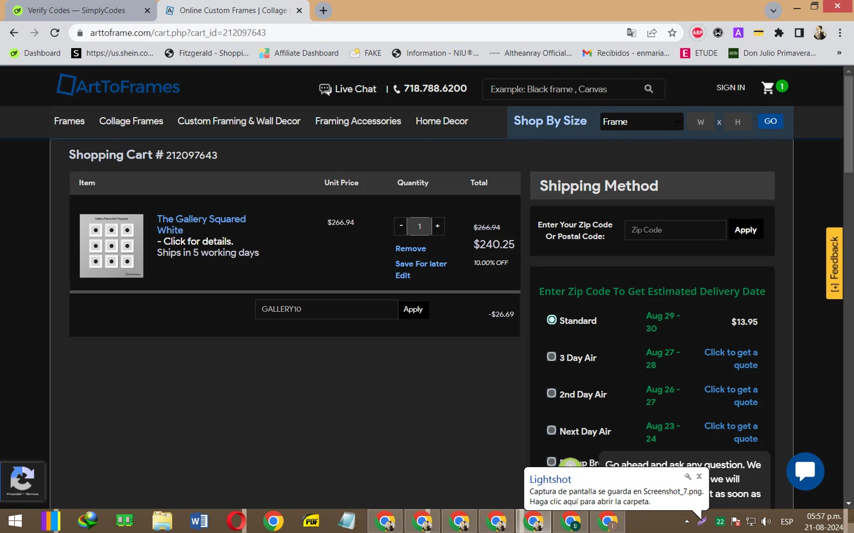Image resolution: width=854 pixels, height=533 pixels.
Task: Choose 2nd Day Air shipping
Action: [x=552, y=393]
